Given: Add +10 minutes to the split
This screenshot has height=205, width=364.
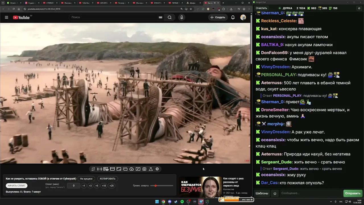Looking at the screenshot, I should coord(104,186).
